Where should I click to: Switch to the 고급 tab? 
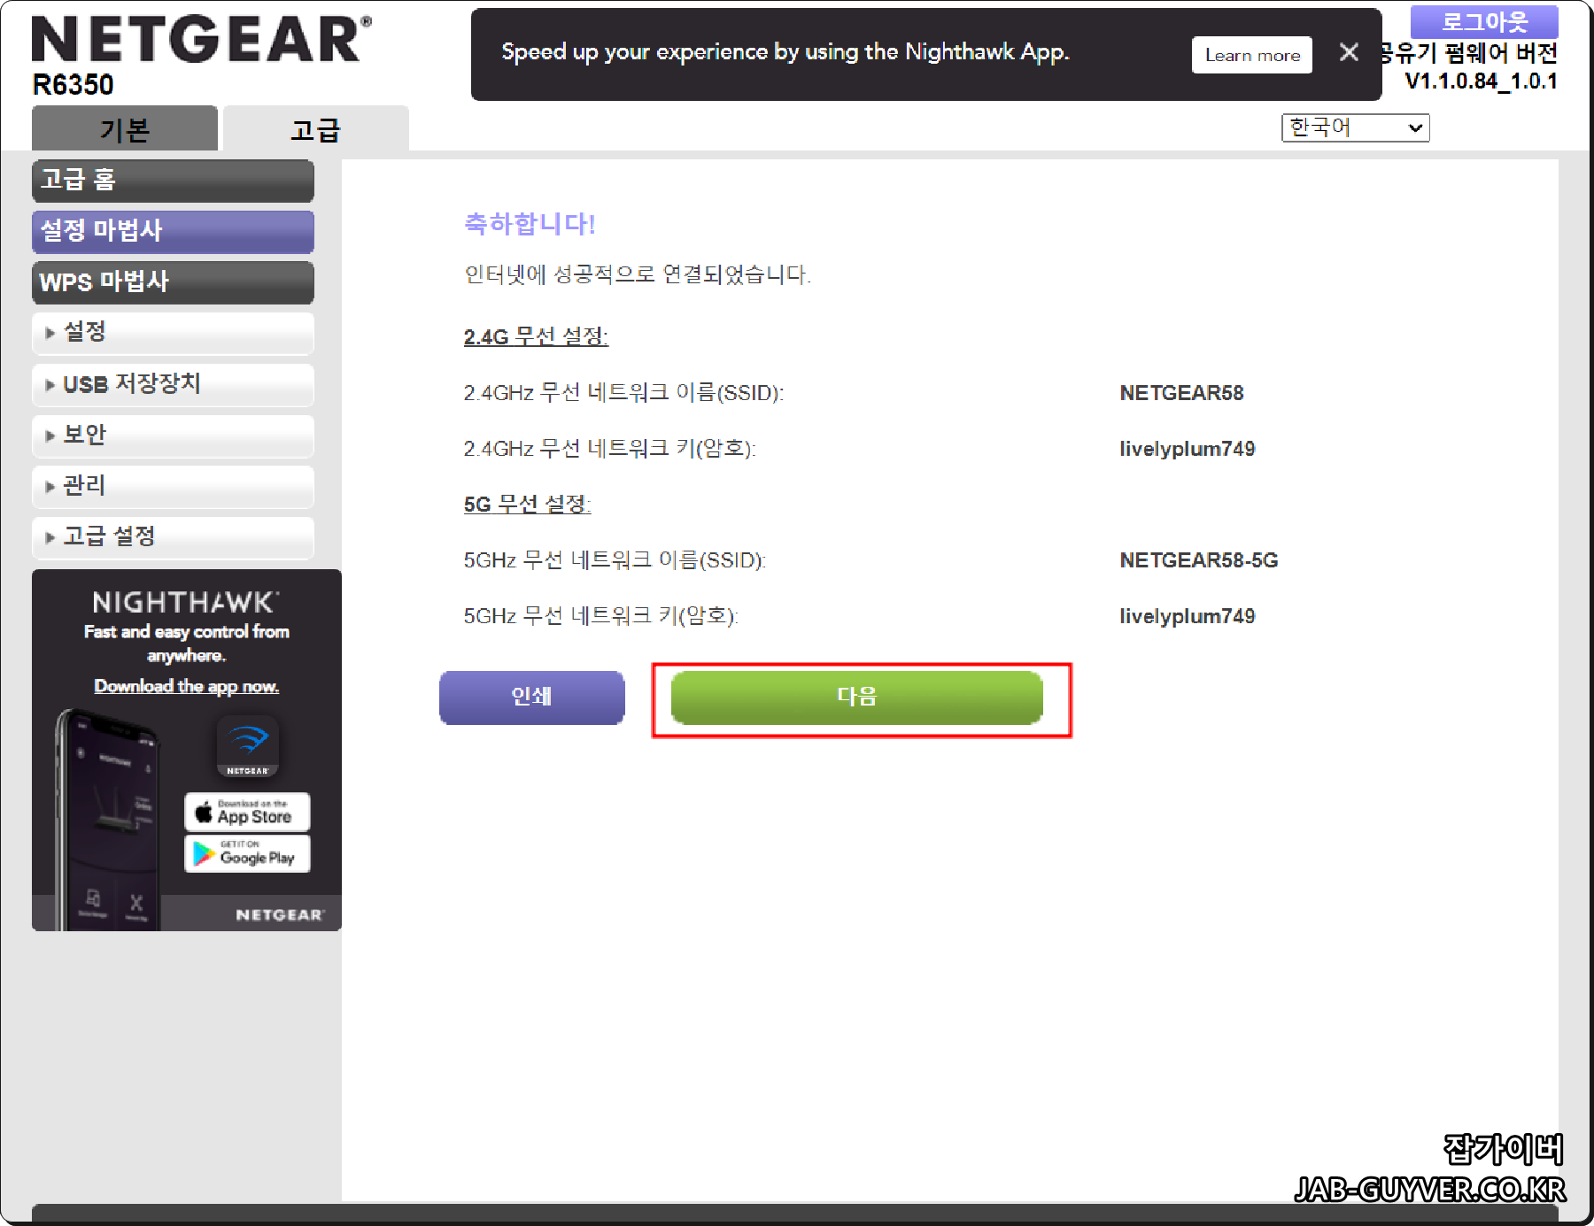(x=315, y=129)
